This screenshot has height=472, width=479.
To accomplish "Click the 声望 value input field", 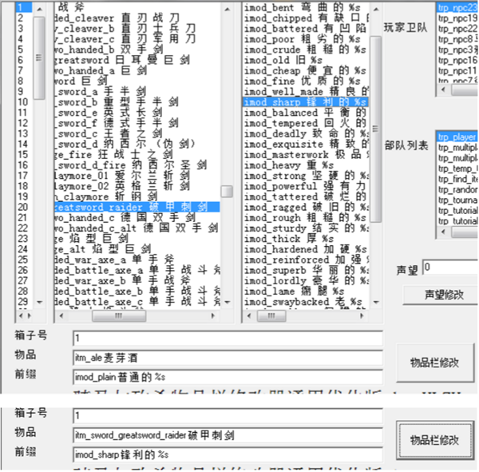I will [x=450, y=268].
